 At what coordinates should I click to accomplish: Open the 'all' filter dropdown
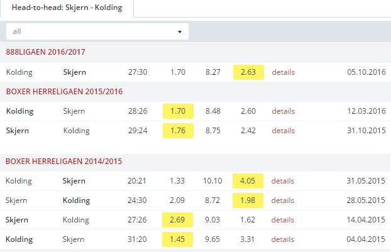pos(97,31)
